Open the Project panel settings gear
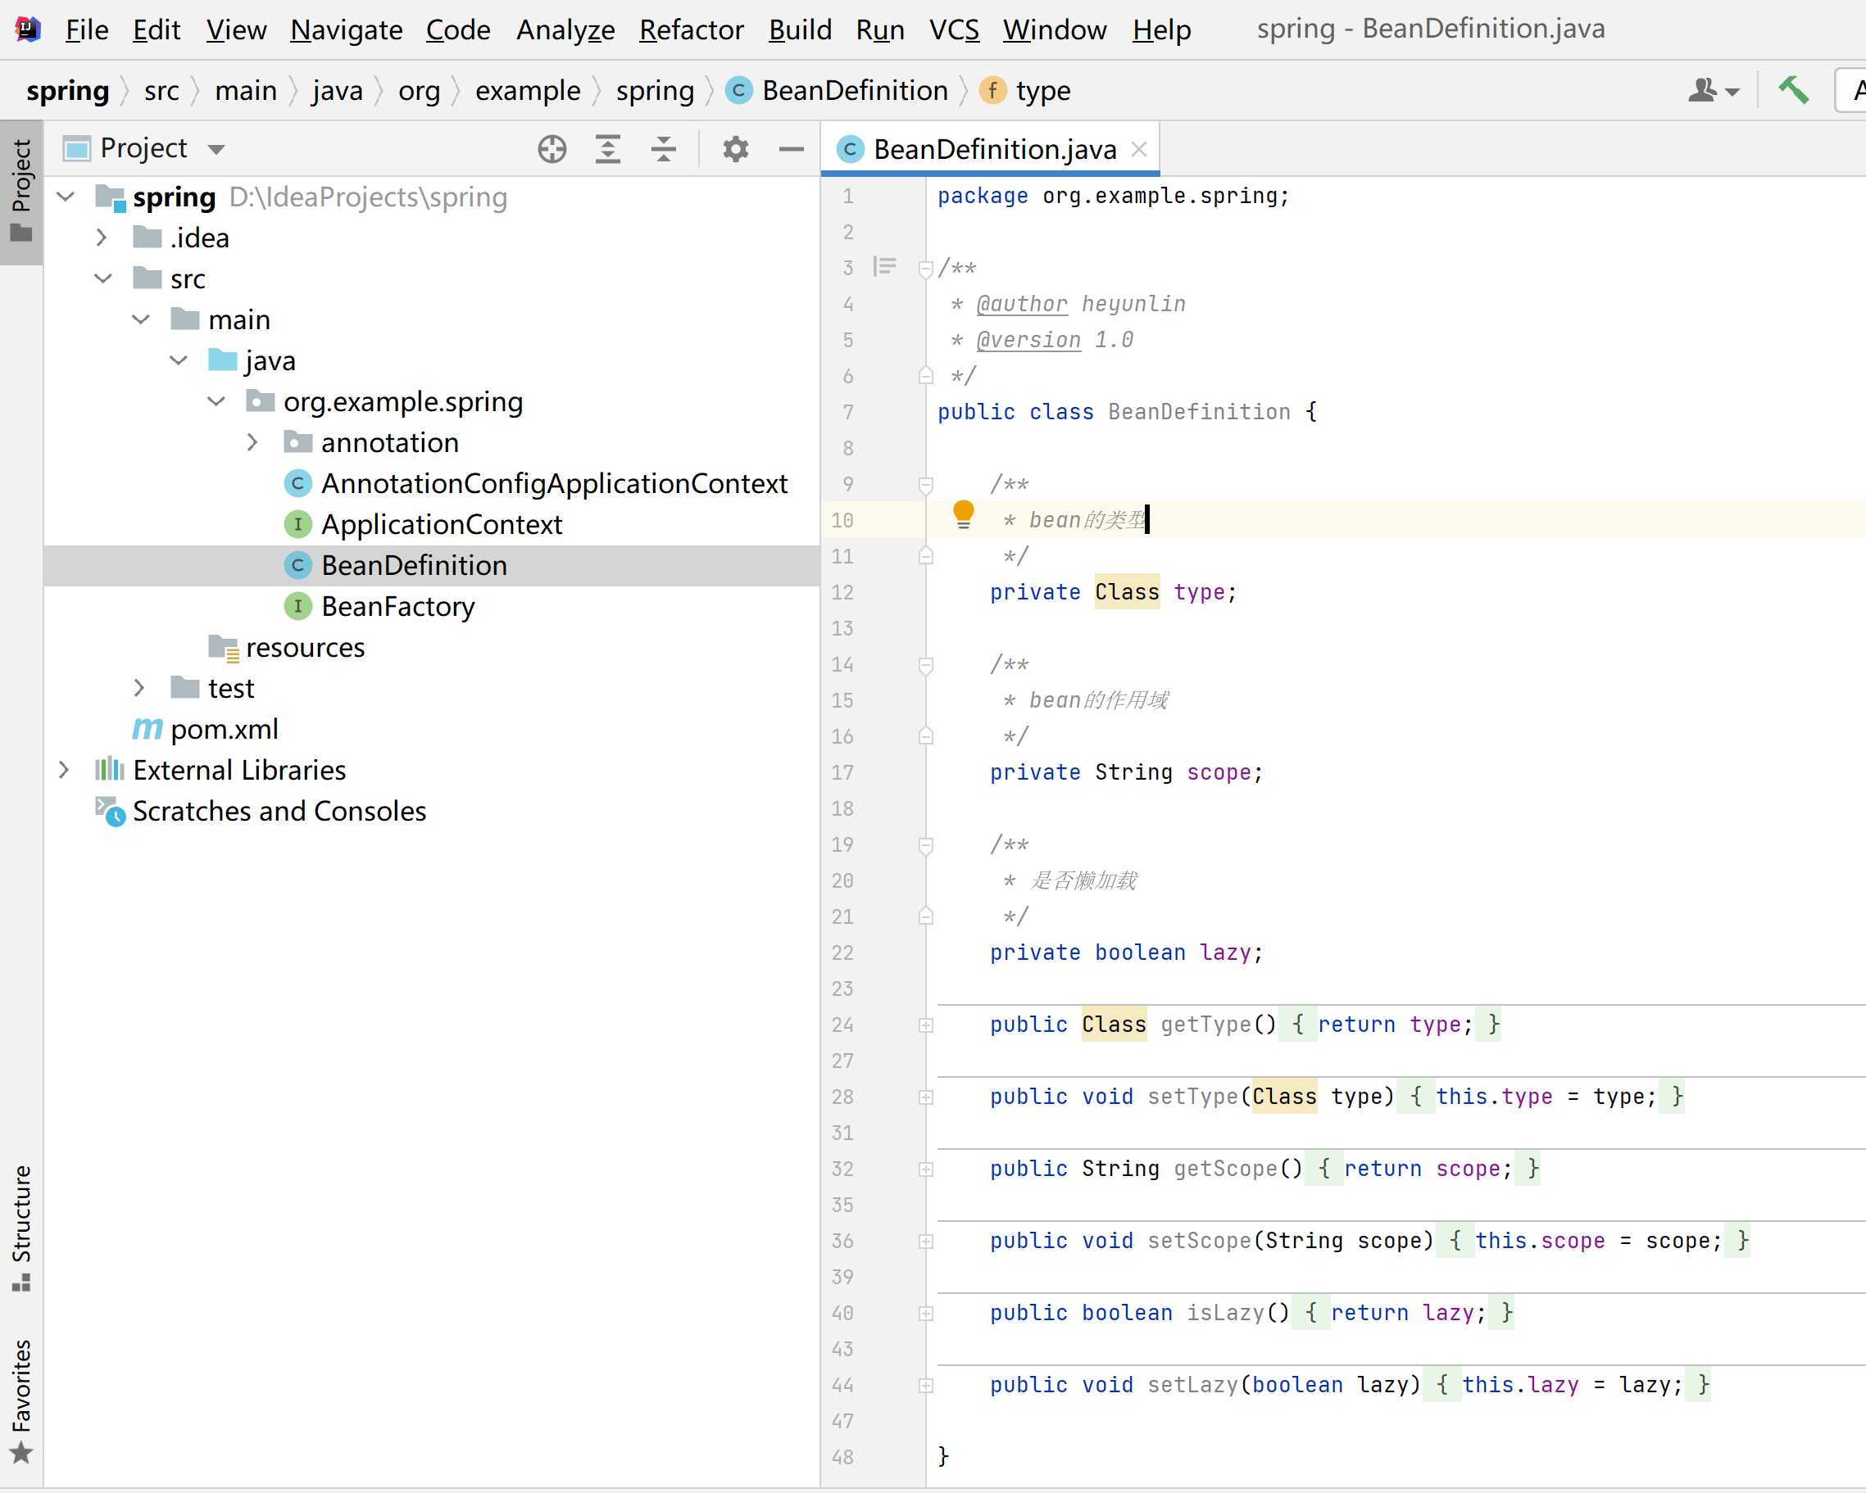The image size is (1866, 1493). point(735,148)
